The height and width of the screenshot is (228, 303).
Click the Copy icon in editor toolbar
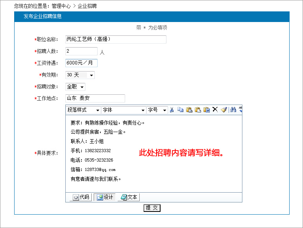click(x=180, y=110)
